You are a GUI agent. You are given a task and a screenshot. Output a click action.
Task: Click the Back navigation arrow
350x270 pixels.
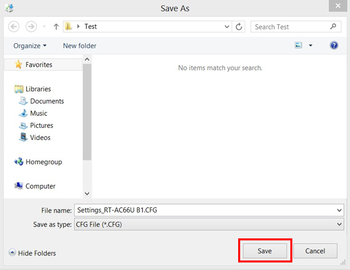pyautogui.click(x=14, y=27)
